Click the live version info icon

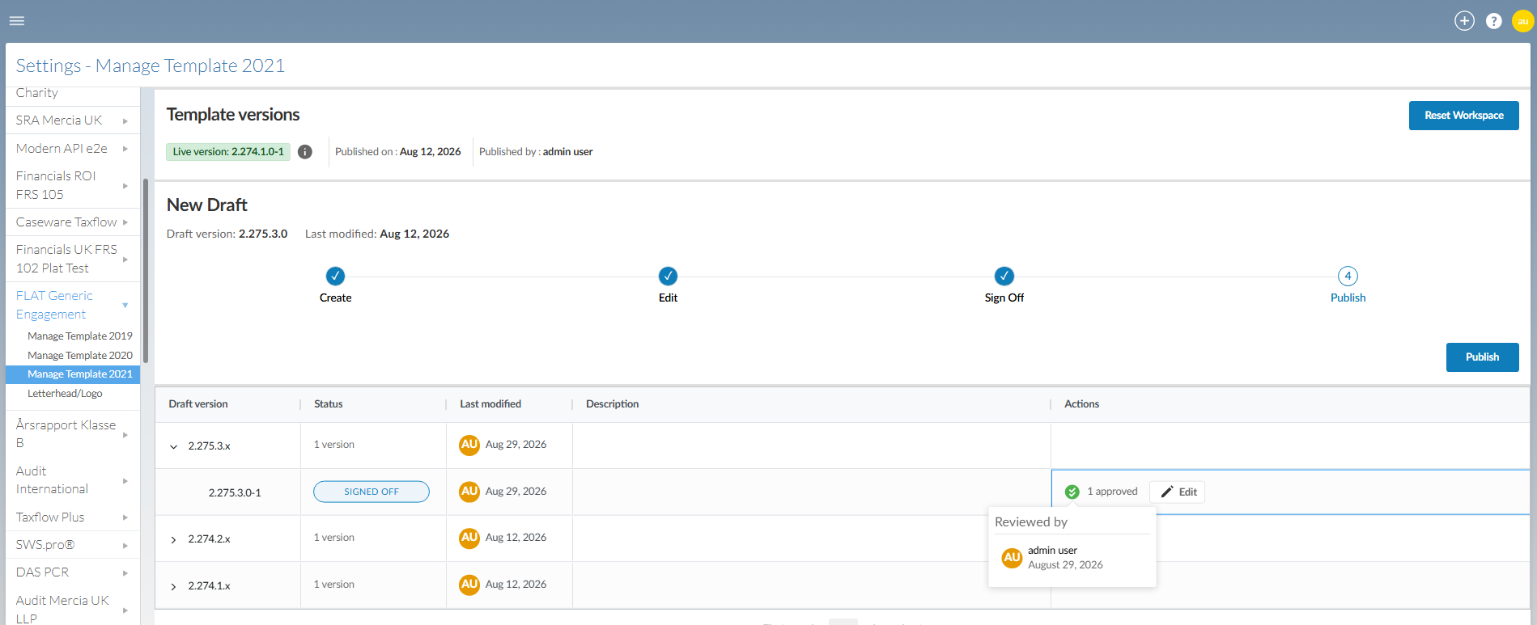click(x=305, y=152)
